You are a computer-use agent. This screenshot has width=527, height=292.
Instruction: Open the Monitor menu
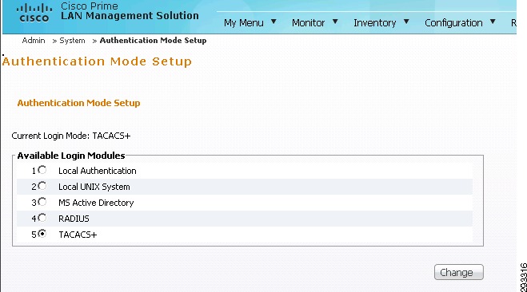tap(308, 23)
